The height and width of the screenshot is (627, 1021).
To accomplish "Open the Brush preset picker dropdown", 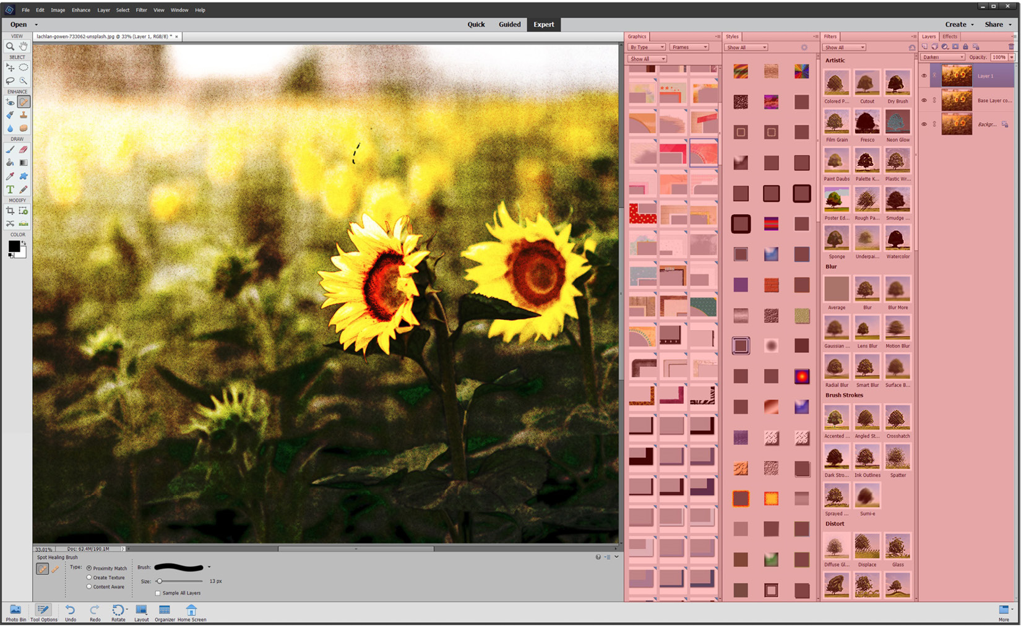I will [x=209, y=568].
